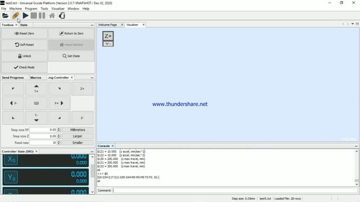Switch to the Macros tab

(35, 77)
